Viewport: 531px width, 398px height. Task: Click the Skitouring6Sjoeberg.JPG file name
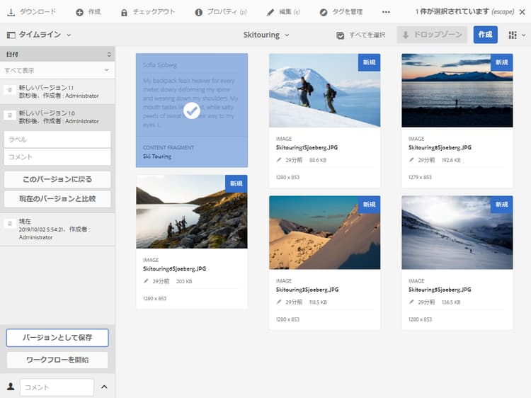coord(174,268)
